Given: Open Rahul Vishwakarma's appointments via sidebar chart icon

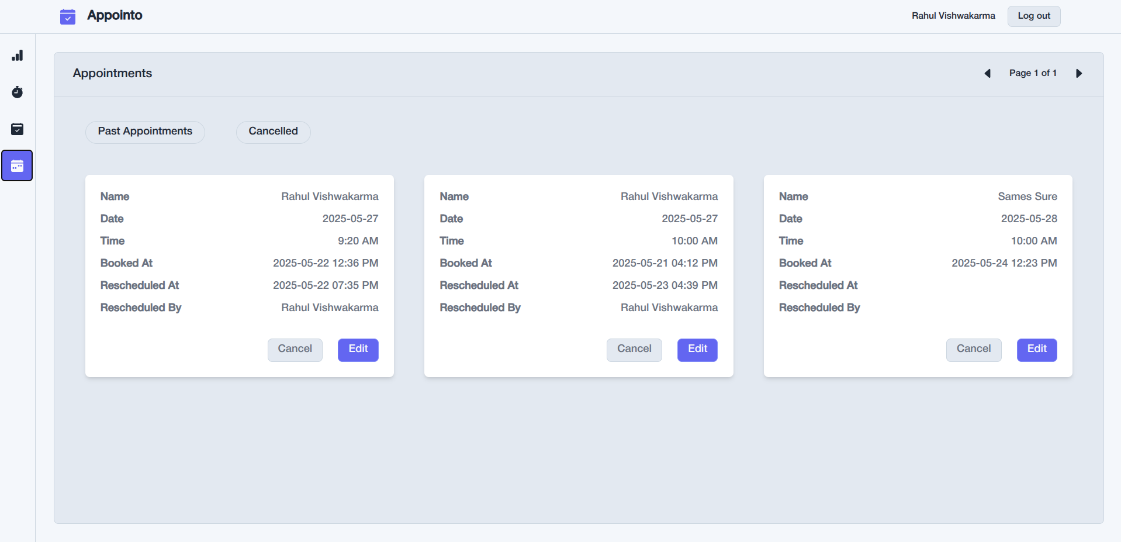Looking at the screenshot, I should pyautogui.click(x=17, y=55).
